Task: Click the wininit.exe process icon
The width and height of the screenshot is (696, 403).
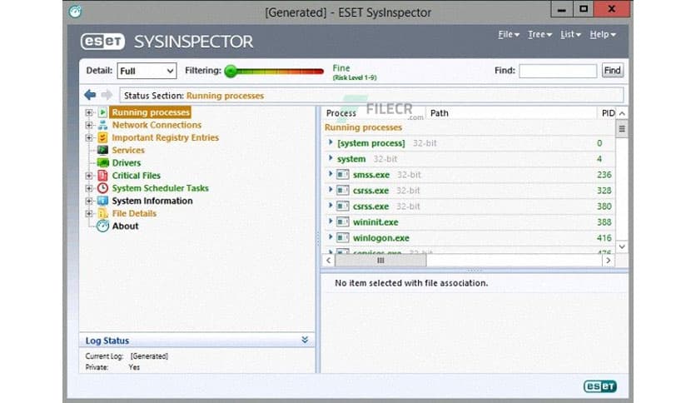Action: (343, 222)
